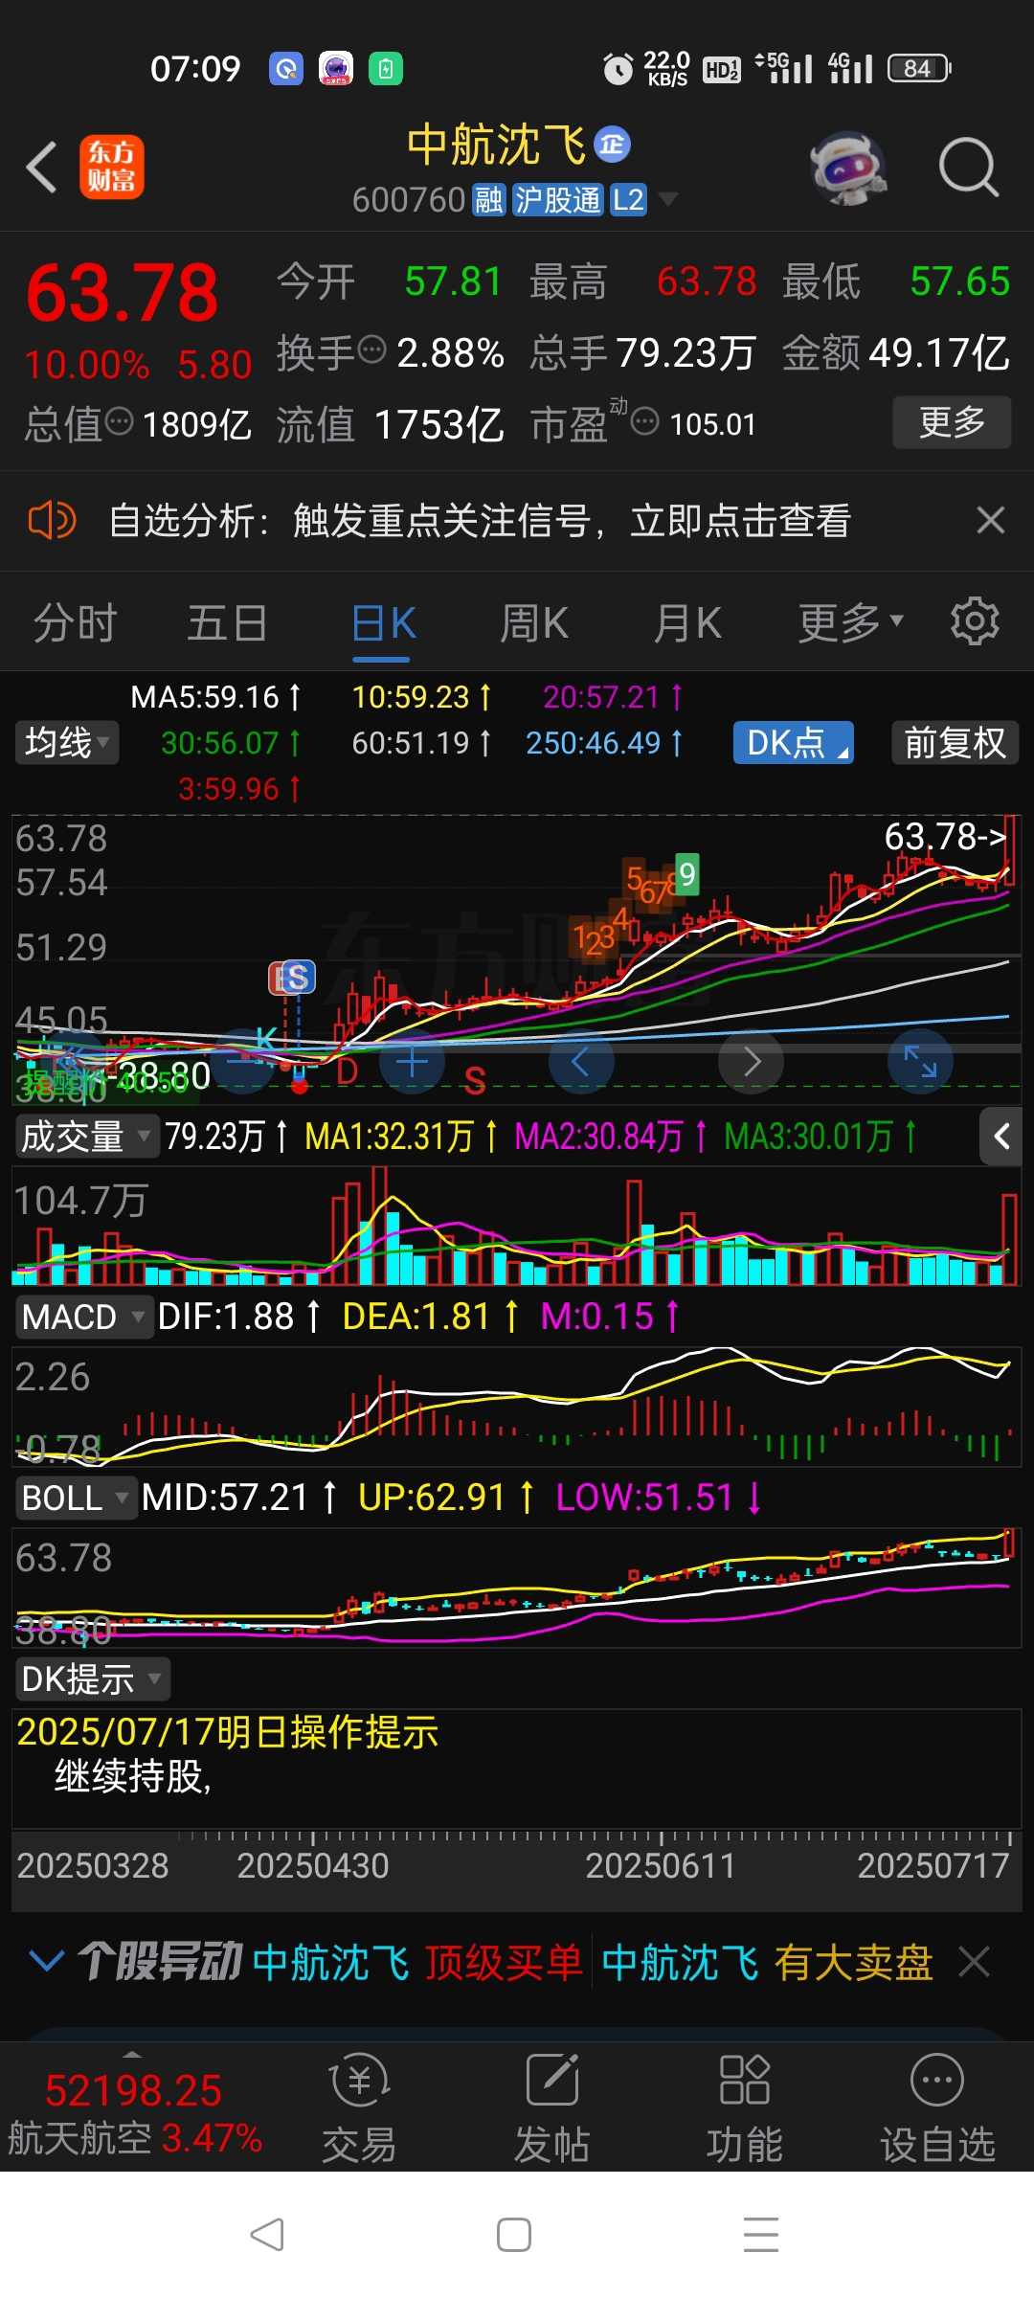
Task: Tap the chart zoom-in plus button
Action: click(x=412, y=1061)
